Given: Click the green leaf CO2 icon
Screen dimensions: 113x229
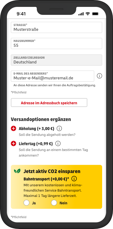Looking at the screenshot, I should [x=17, y=171].
